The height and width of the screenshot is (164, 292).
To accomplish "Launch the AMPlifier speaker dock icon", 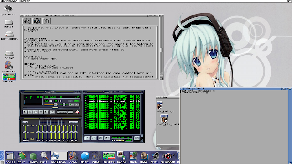I will pos(155,156).
